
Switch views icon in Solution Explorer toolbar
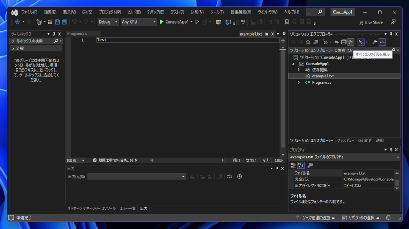click(315, 42)
